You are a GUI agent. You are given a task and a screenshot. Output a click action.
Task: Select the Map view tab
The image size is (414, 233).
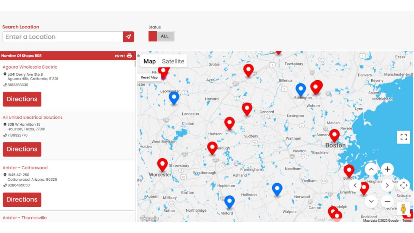149,61
